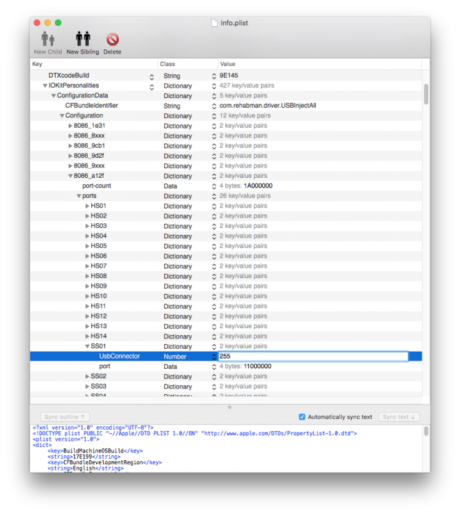Click the outline vertical scrollbar
Image resolution: width=460 pixels, height=515 pixels.
click(426, 94)
